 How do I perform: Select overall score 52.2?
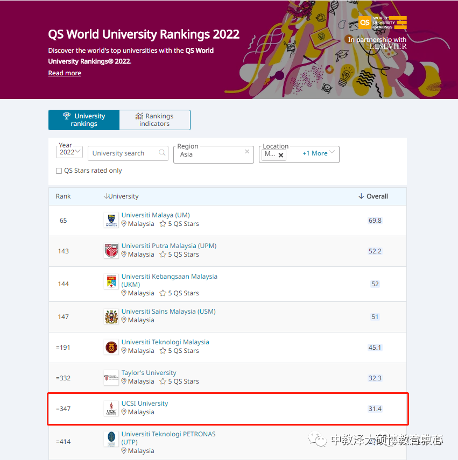[375, 251]
